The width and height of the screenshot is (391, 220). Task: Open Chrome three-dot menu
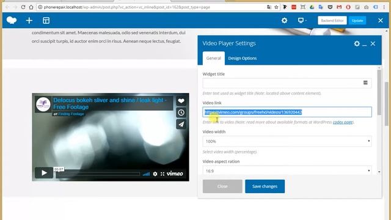pyautogui.click(x=384, y=7)
